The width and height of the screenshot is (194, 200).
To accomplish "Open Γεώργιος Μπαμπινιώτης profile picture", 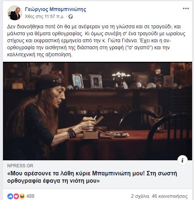I will point(15,13).
